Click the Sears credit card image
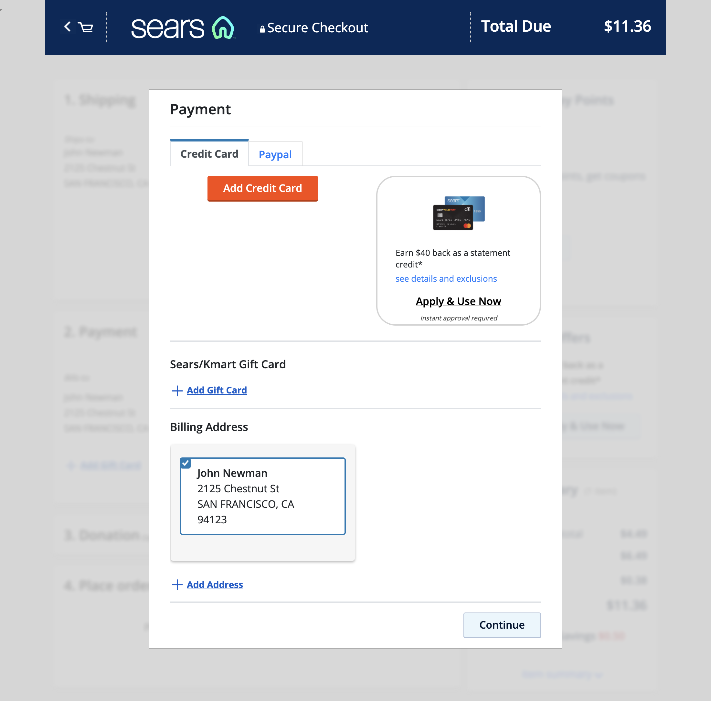711x701 pixels. tap(459, 213)
